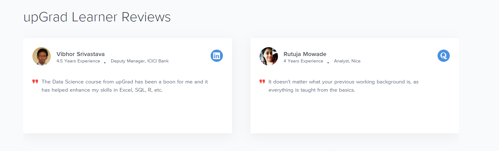Viewport: 499px width, 151px height.
Task: Click the 4.5 Years Experience label
Action: [78, 61]
